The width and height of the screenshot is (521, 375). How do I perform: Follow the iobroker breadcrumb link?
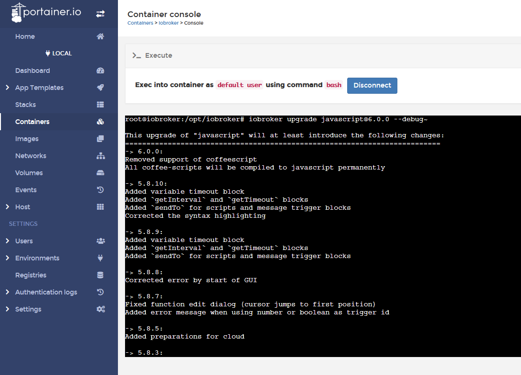[169, 23]
